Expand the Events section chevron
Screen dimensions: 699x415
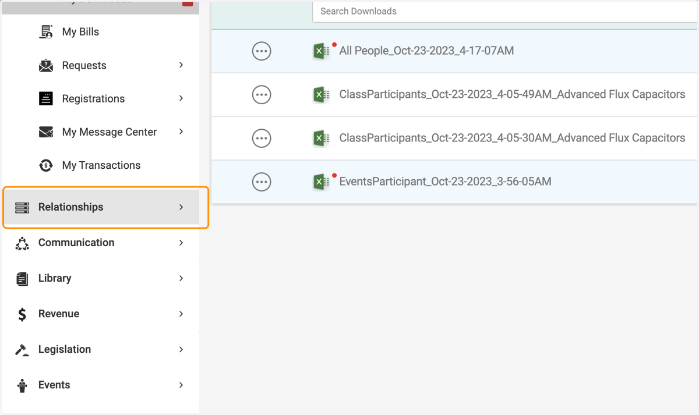tap(181, 385)
